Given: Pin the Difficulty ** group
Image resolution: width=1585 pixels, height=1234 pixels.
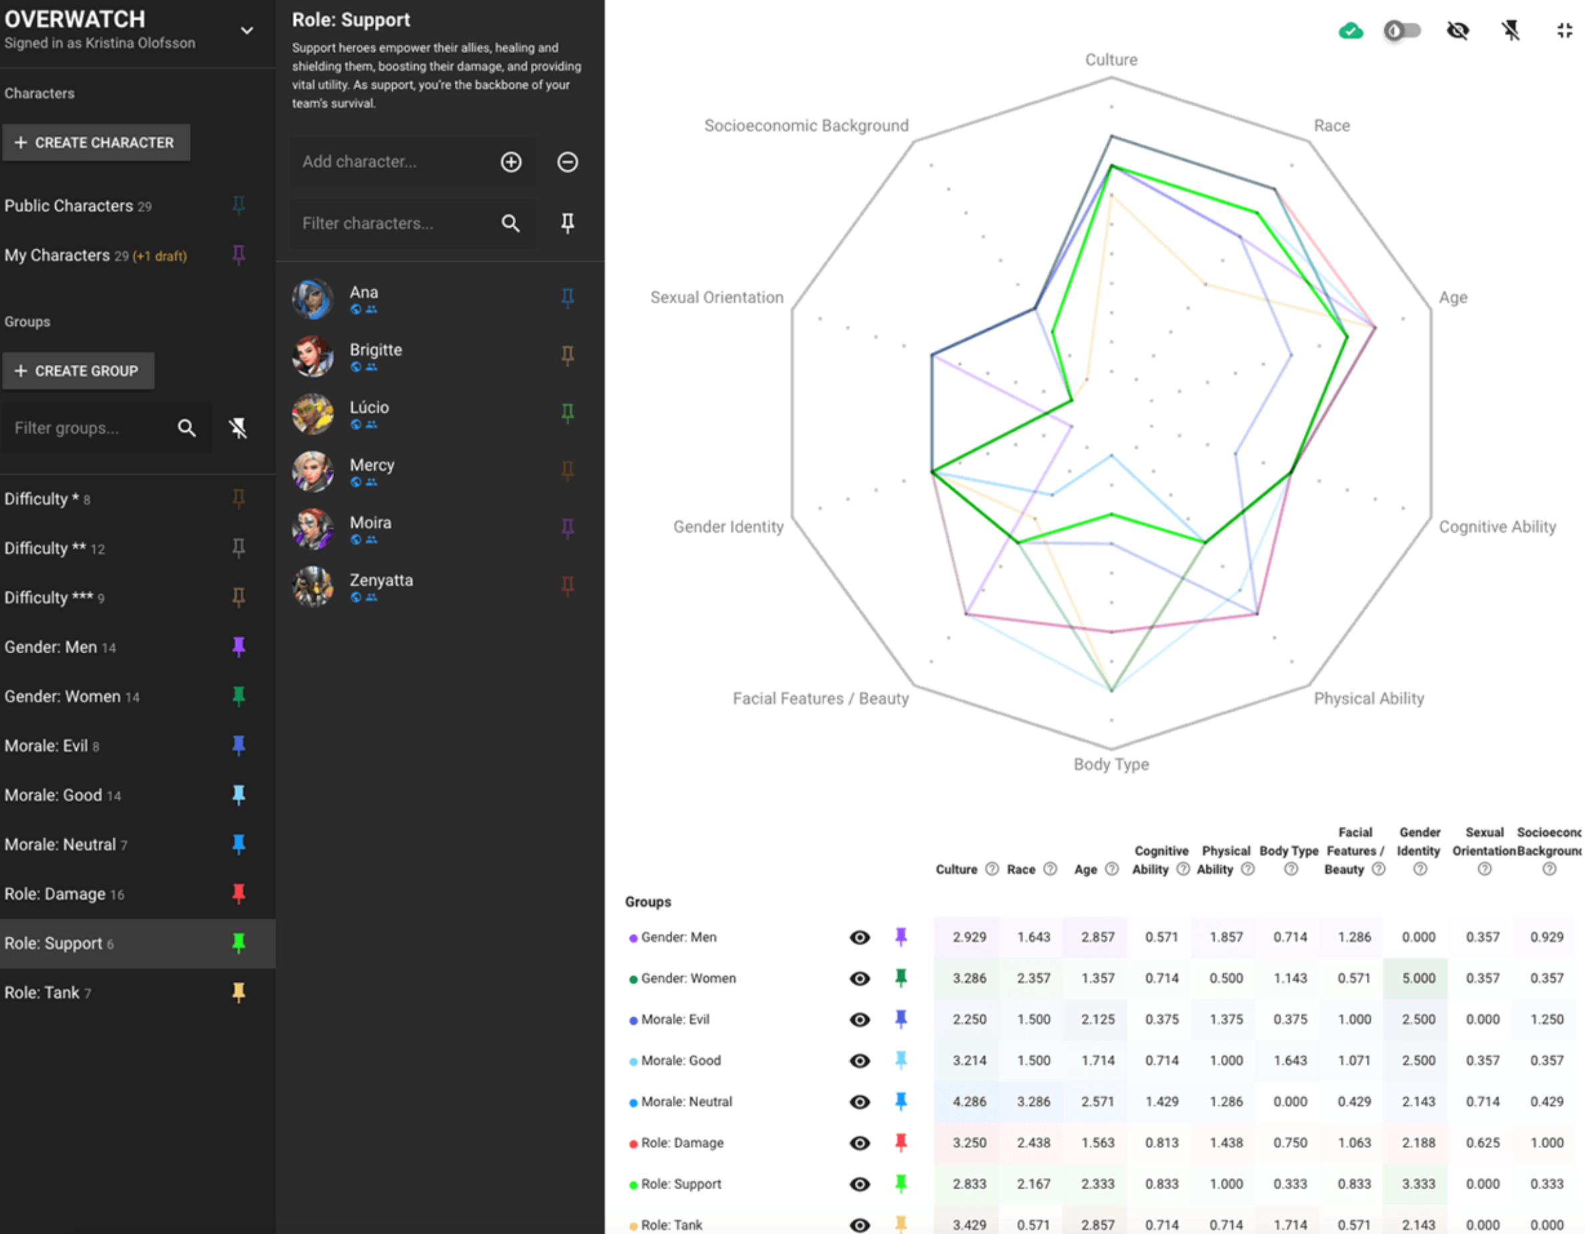Looking at the screenshot, I should [x=238, y=548].
